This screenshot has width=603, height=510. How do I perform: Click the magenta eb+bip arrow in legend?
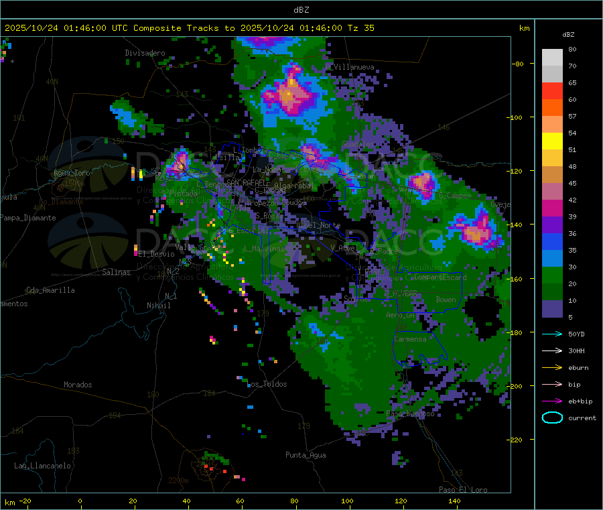(552, 401)
